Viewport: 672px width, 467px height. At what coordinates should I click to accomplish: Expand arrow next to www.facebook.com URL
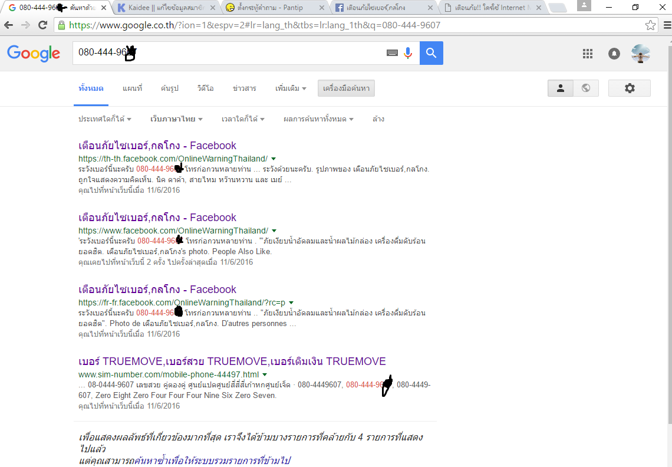tap(274, 231)
